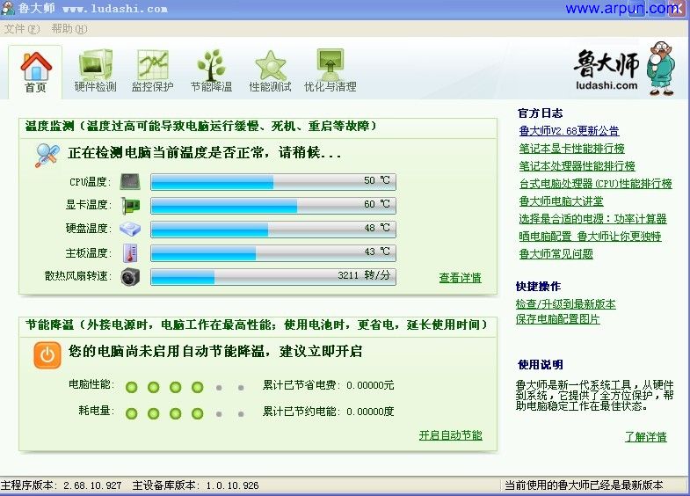Click the 开启自动节能 link
Image resolution: width=690 pixels, height=496 pixels.
point(451,435)
